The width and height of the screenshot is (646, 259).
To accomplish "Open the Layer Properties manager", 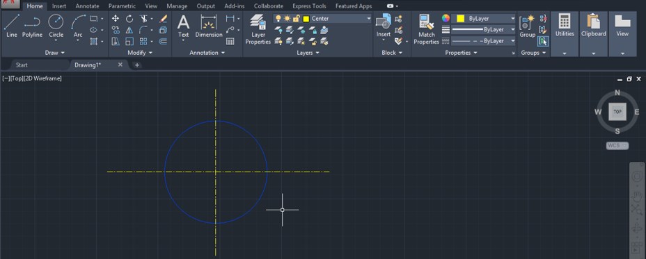I will tap(258, 29).
